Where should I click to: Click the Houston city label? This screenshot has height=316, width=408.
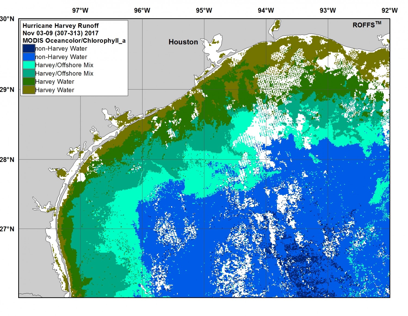[183, 42]
